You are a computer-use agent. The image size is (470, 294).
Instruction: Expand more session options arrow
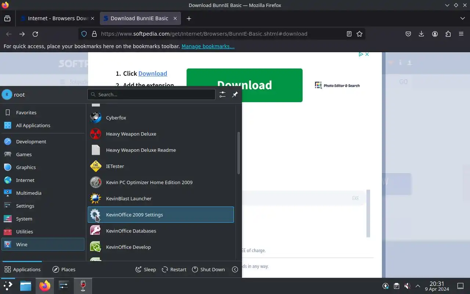coord(235,269)
